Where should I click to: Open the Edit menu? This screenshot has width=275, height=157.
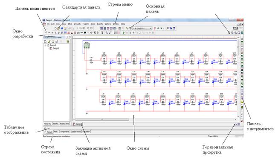(53, 24)
